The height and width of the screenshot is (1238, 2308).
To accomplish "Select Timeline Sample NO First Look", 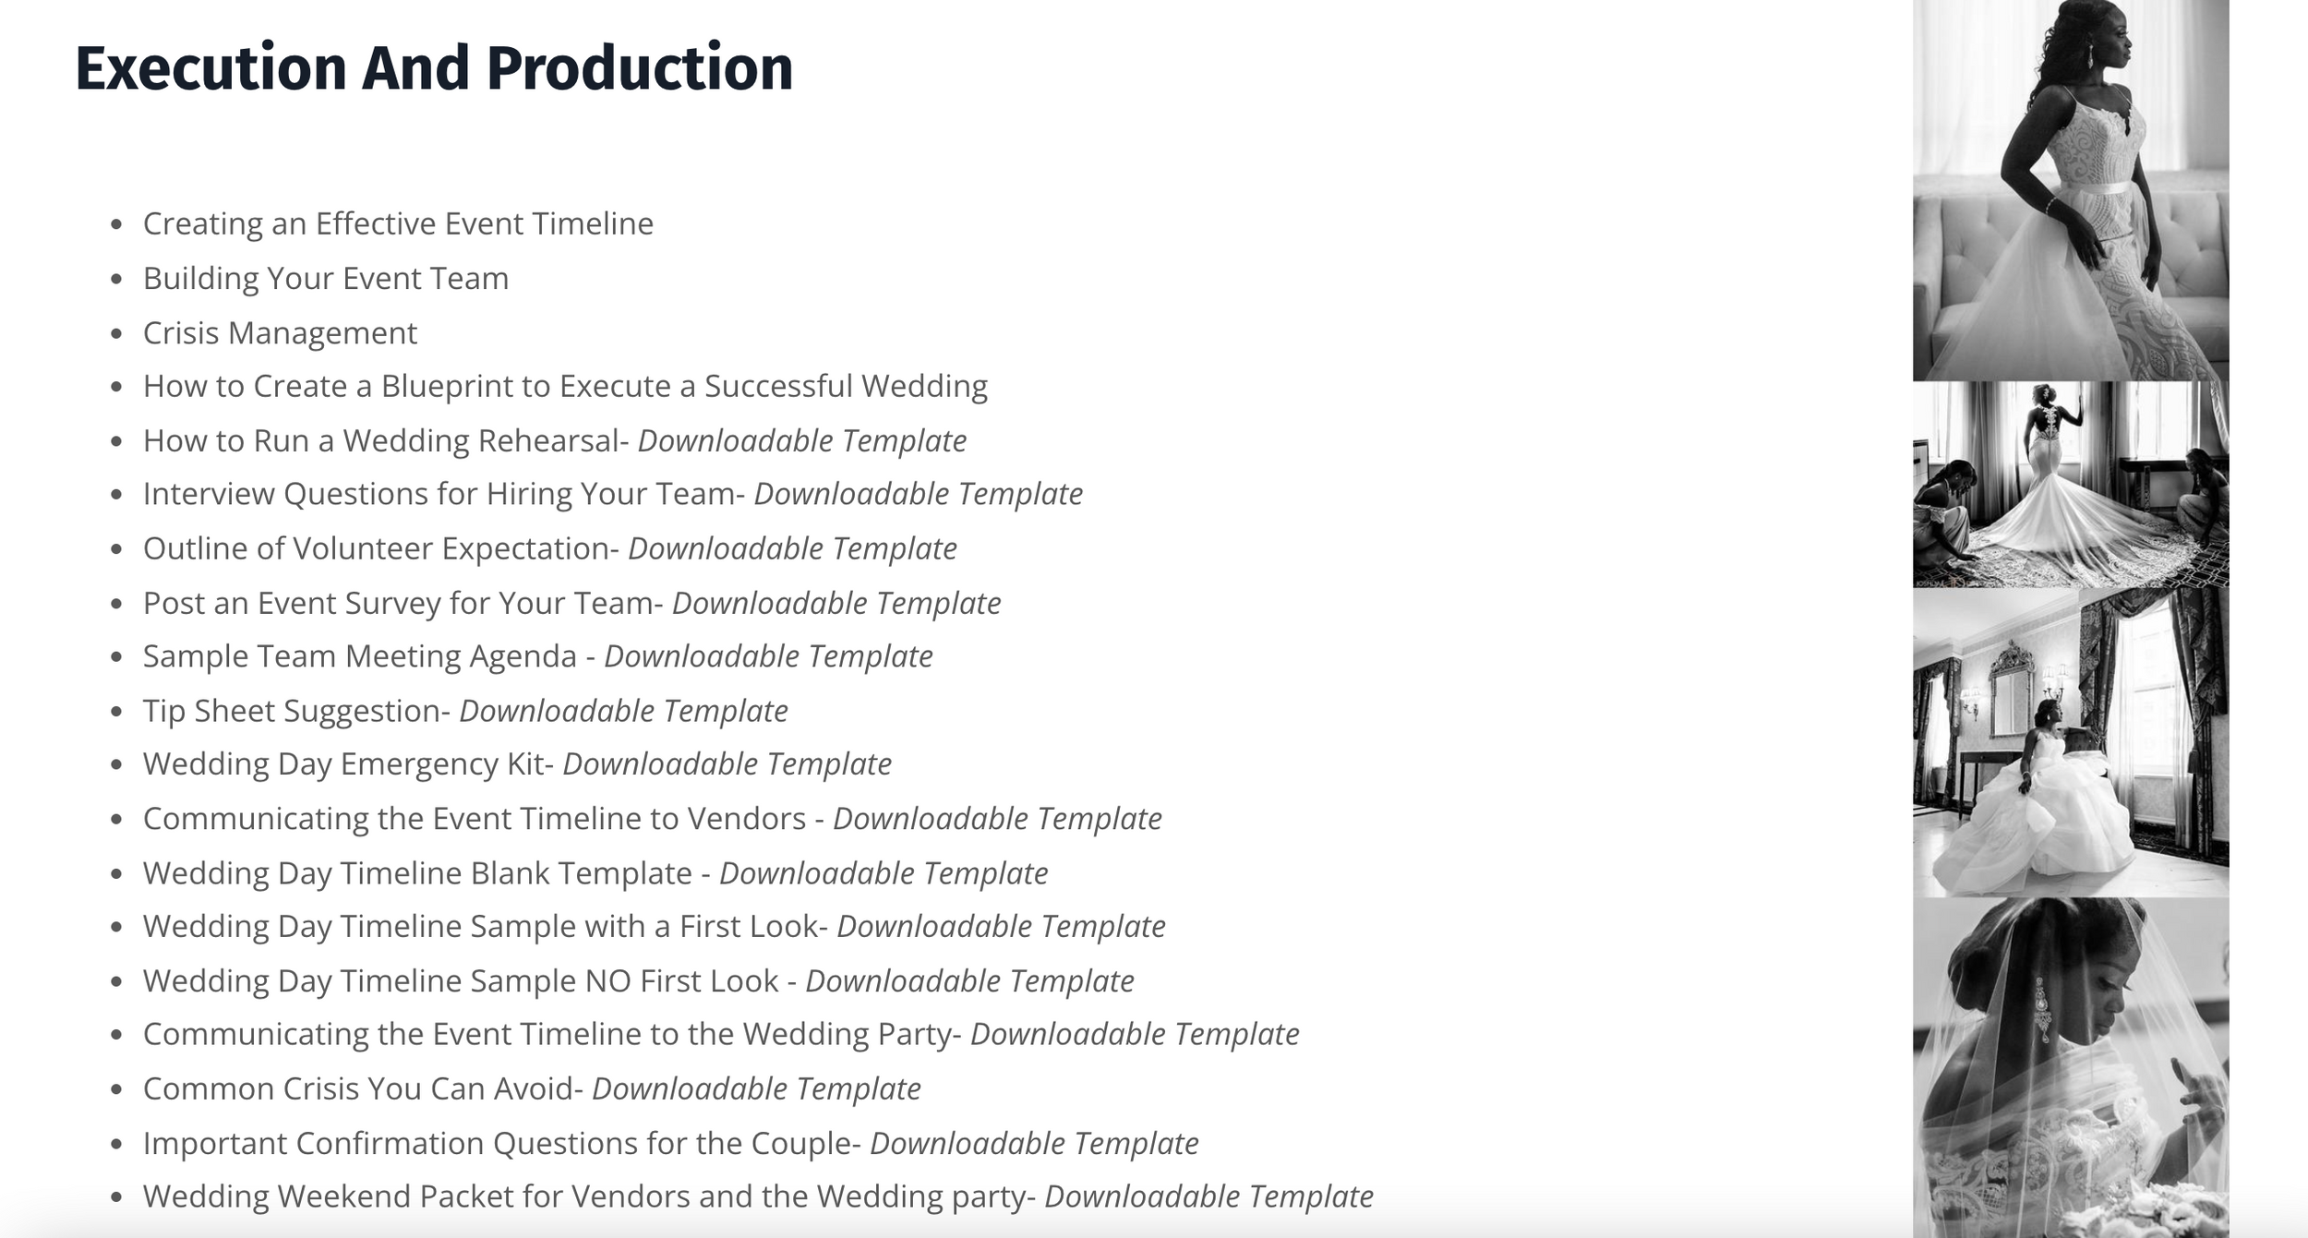I will coord(639,980).
